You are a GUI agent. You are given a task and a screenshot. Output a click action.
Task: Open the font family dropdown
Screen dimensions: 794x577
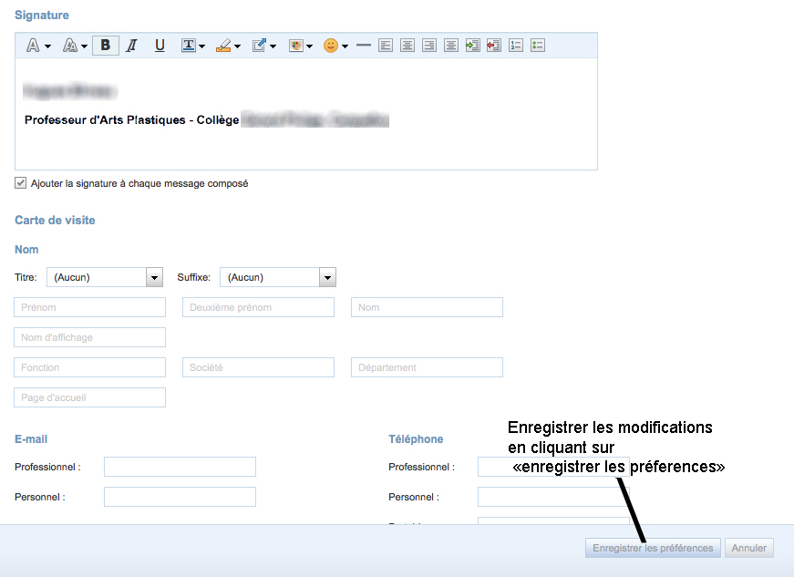click(37, 46)
